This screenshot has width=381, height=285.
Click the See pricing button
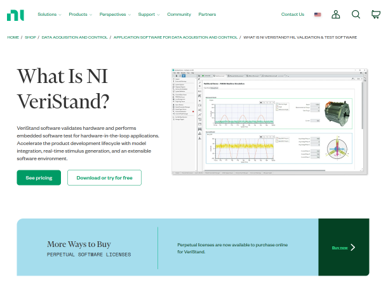point(39,177)
